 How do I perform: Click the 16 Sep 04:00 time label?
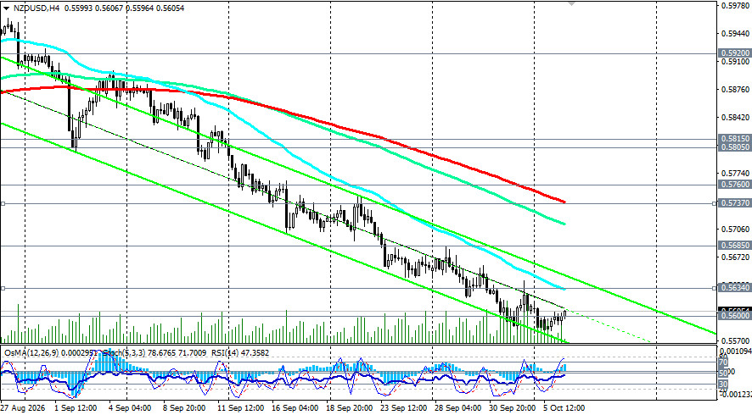pos(295,408)
